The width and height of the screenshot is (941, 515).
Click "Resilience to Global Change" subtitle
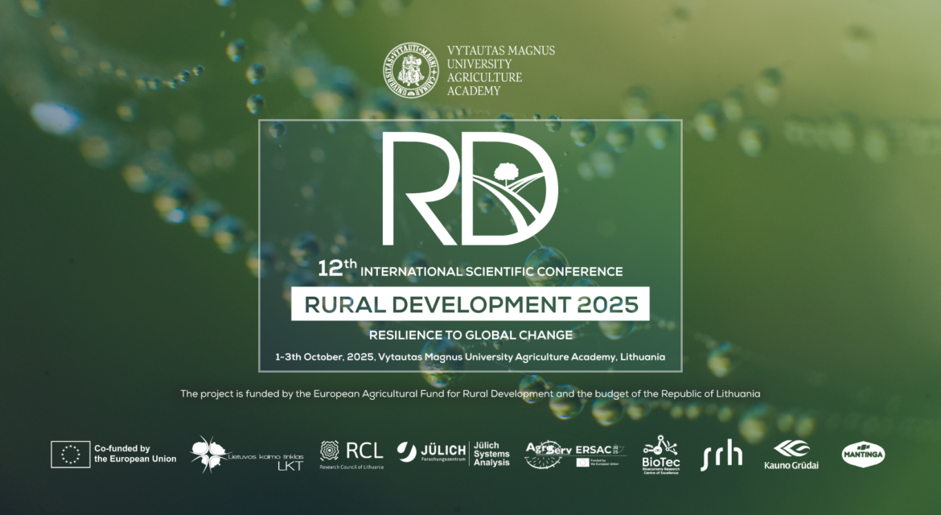(x=470, y=335)
